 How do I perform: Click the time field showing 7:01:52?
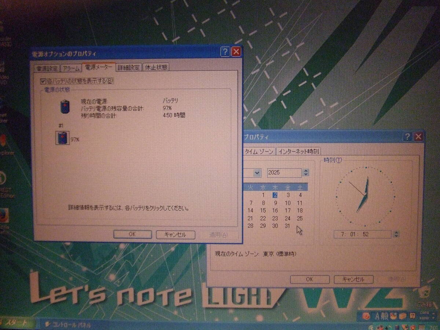(x=362, y=234)
